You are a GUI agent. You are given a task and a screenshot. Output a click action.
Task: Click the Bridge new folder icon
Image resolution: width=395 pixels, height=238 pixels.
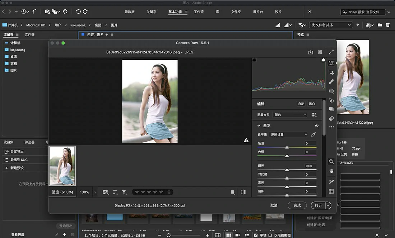click(380, 25)
